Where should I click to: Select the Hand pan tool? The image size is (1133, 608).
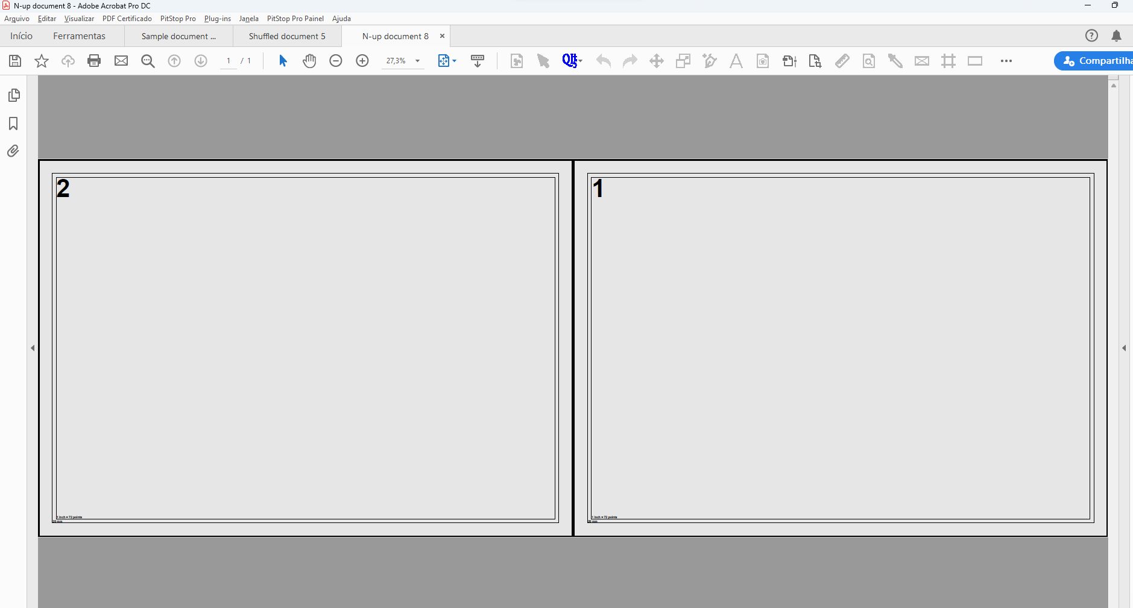click(309, 61)
